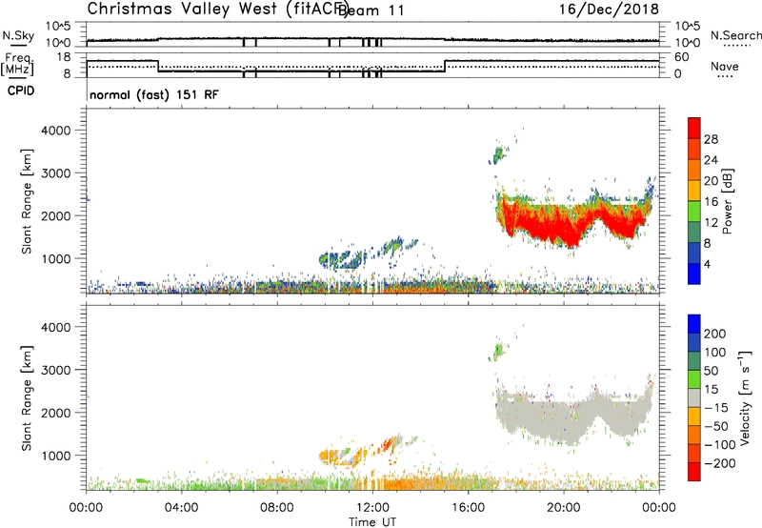The height and width of the screenshot is (528, 762).
Task: Click the '-100' label on Velocity colorbar
Action: tap(720, 444)
